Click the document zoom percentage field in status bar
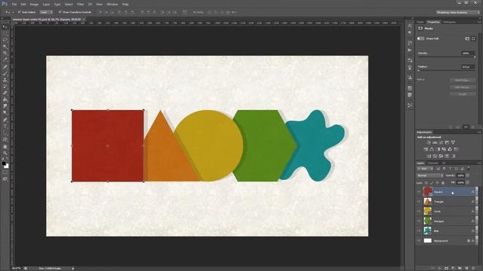Screen dimensions: 483x271 (16, 268)
